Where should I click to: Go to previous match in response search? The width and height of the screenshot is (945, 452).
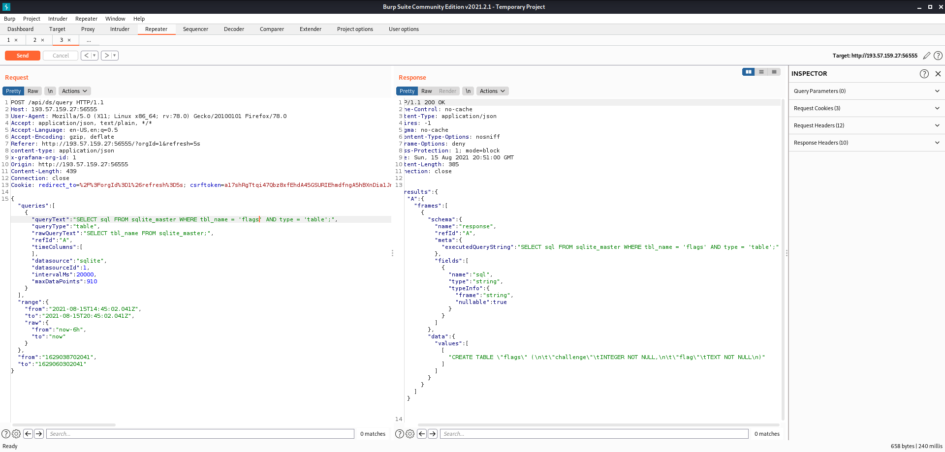pyautogui.click(x=422, y=434)
